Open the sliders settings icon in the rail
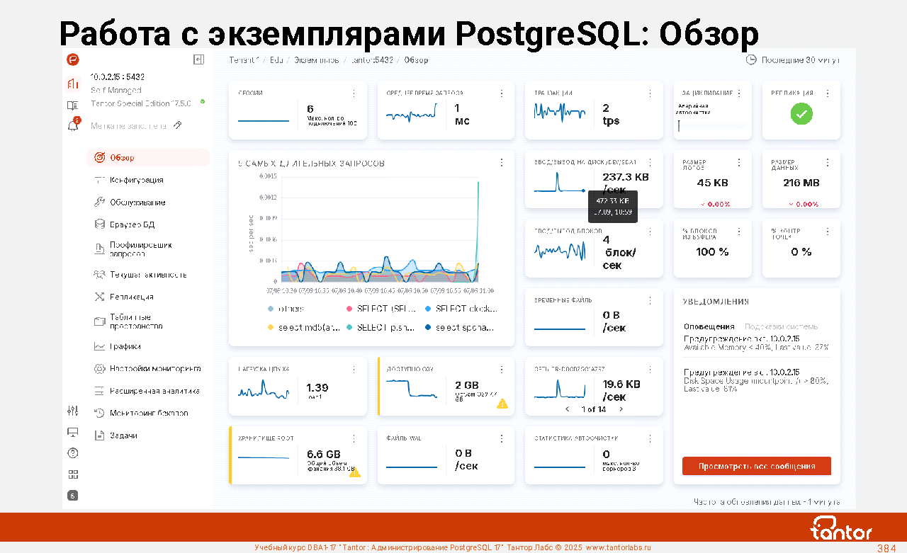Image resolution: width=907 pixels, height=553 pixels. click(72, 411)
